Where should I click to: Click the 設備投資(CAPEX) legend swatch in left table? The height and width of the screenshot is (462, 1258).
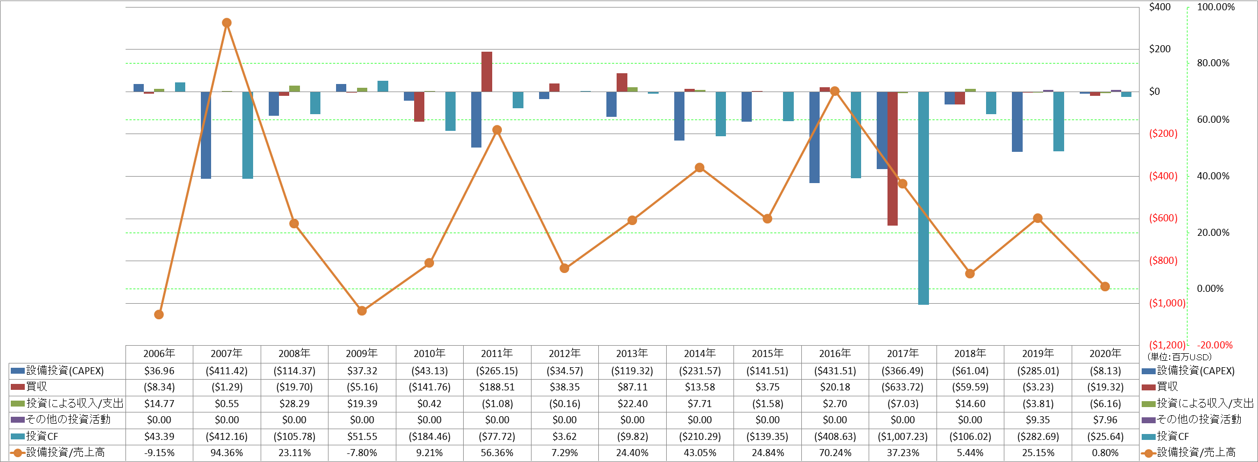[18, 371]
